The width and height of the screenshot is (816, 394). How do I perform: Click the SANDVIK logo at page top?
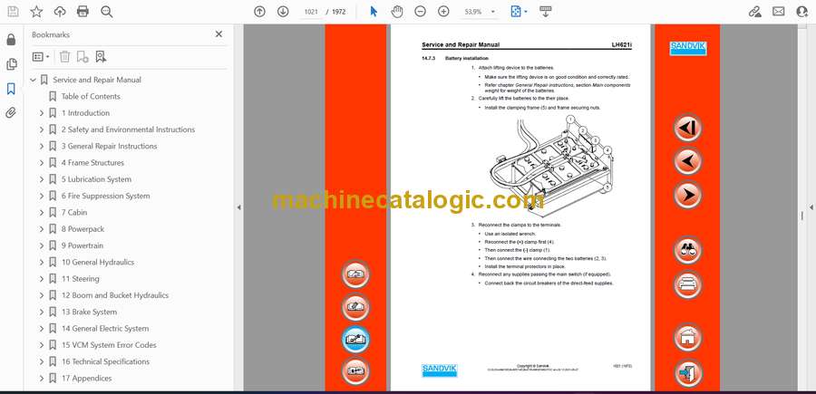pyautogui.click(x=687, y=48)
